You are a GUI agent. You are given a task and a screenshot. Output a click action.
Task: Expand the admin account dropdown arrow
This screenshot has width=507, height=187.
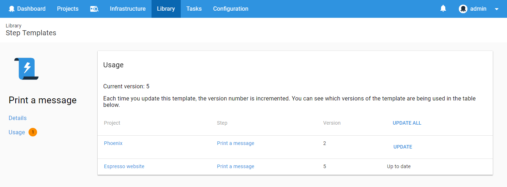pyautogui.click(x=497, y=9)
